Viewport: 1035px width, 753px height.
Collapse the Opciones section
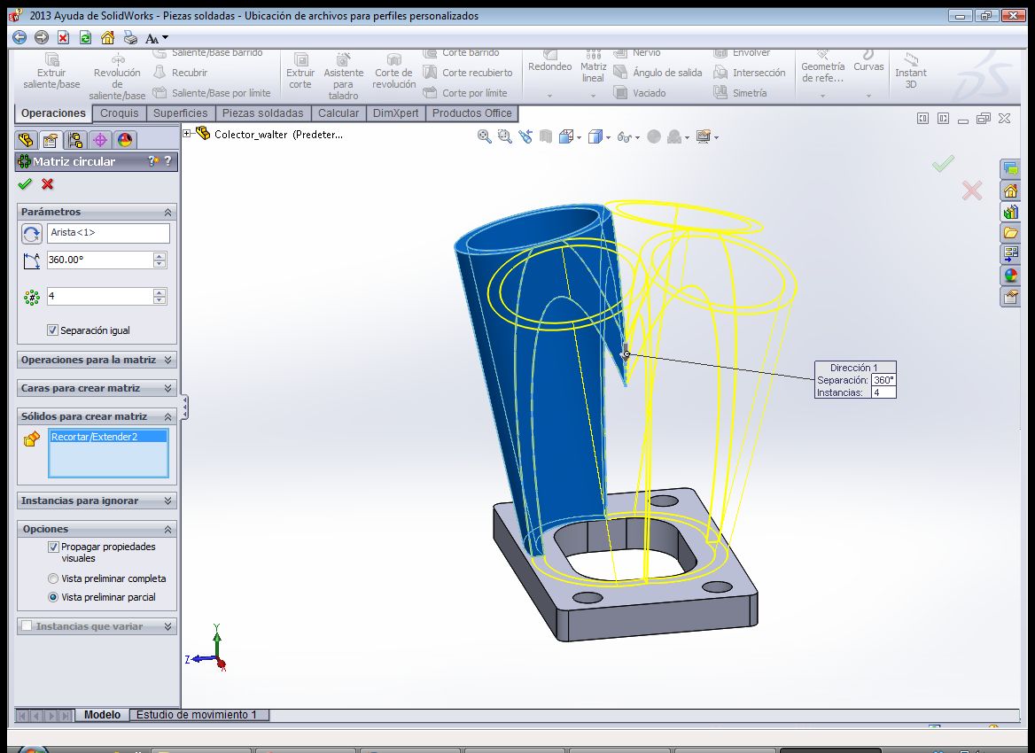click(x=167, y=529)
